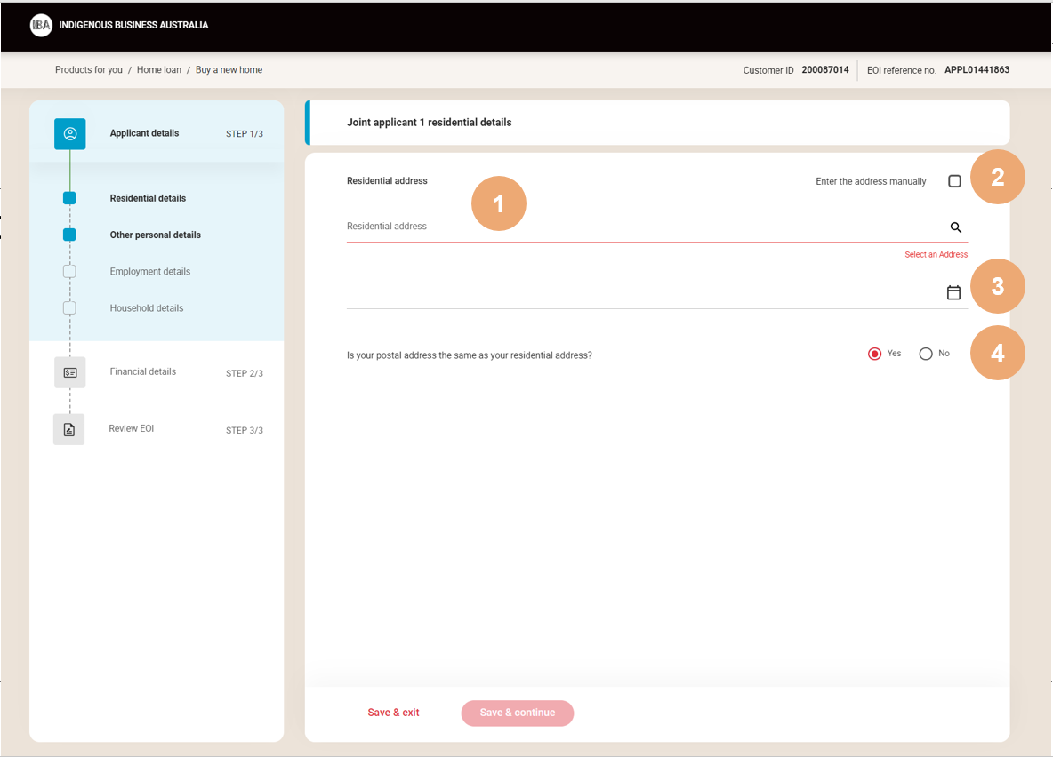This screenshot has height=757, width=1053.
Task: Enable the Enter the address manually checkbox
Action: click(x=954, y=180)
